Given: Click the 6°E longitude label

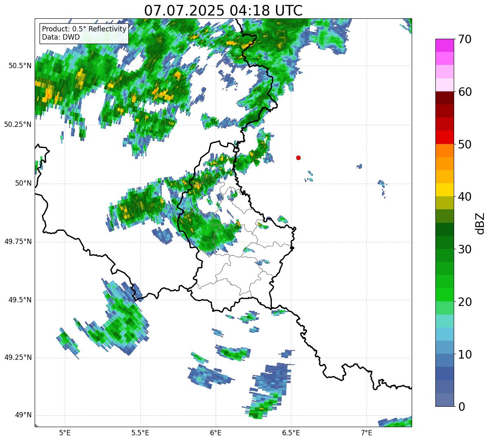Looking at the screenshot, I should point(216,432).
